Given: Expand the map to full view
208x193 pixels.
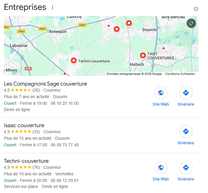Looking at the screenshot, I should click(191, 23).
